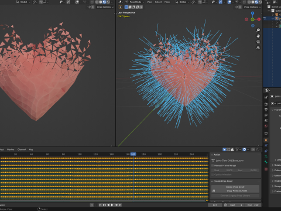Image resolution: width=281 pixels, height=211 pixels.
Task: Toggle Show Hidden dashed-box icon in dope sheet
Action: [228, 149]
